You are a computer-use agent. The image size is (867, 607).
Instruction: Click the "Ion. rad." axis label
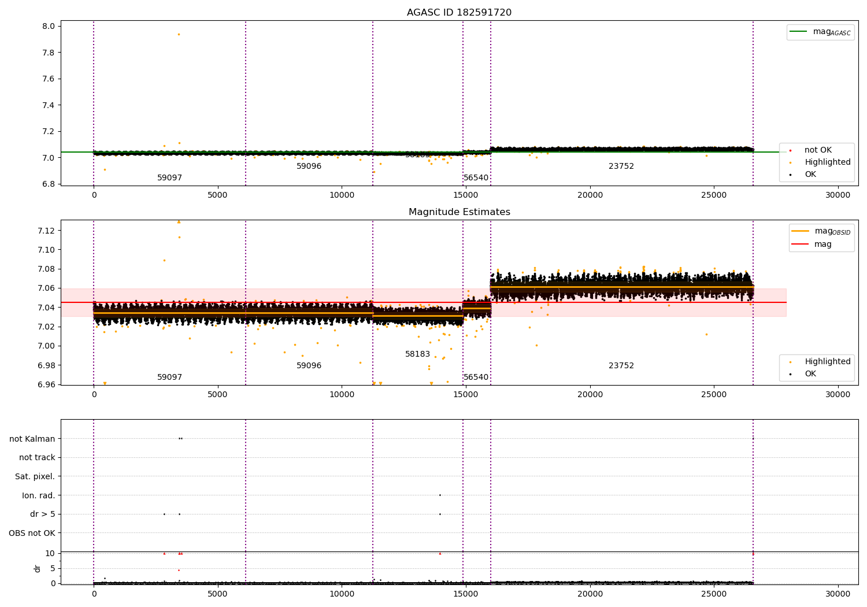click(39, 496)
